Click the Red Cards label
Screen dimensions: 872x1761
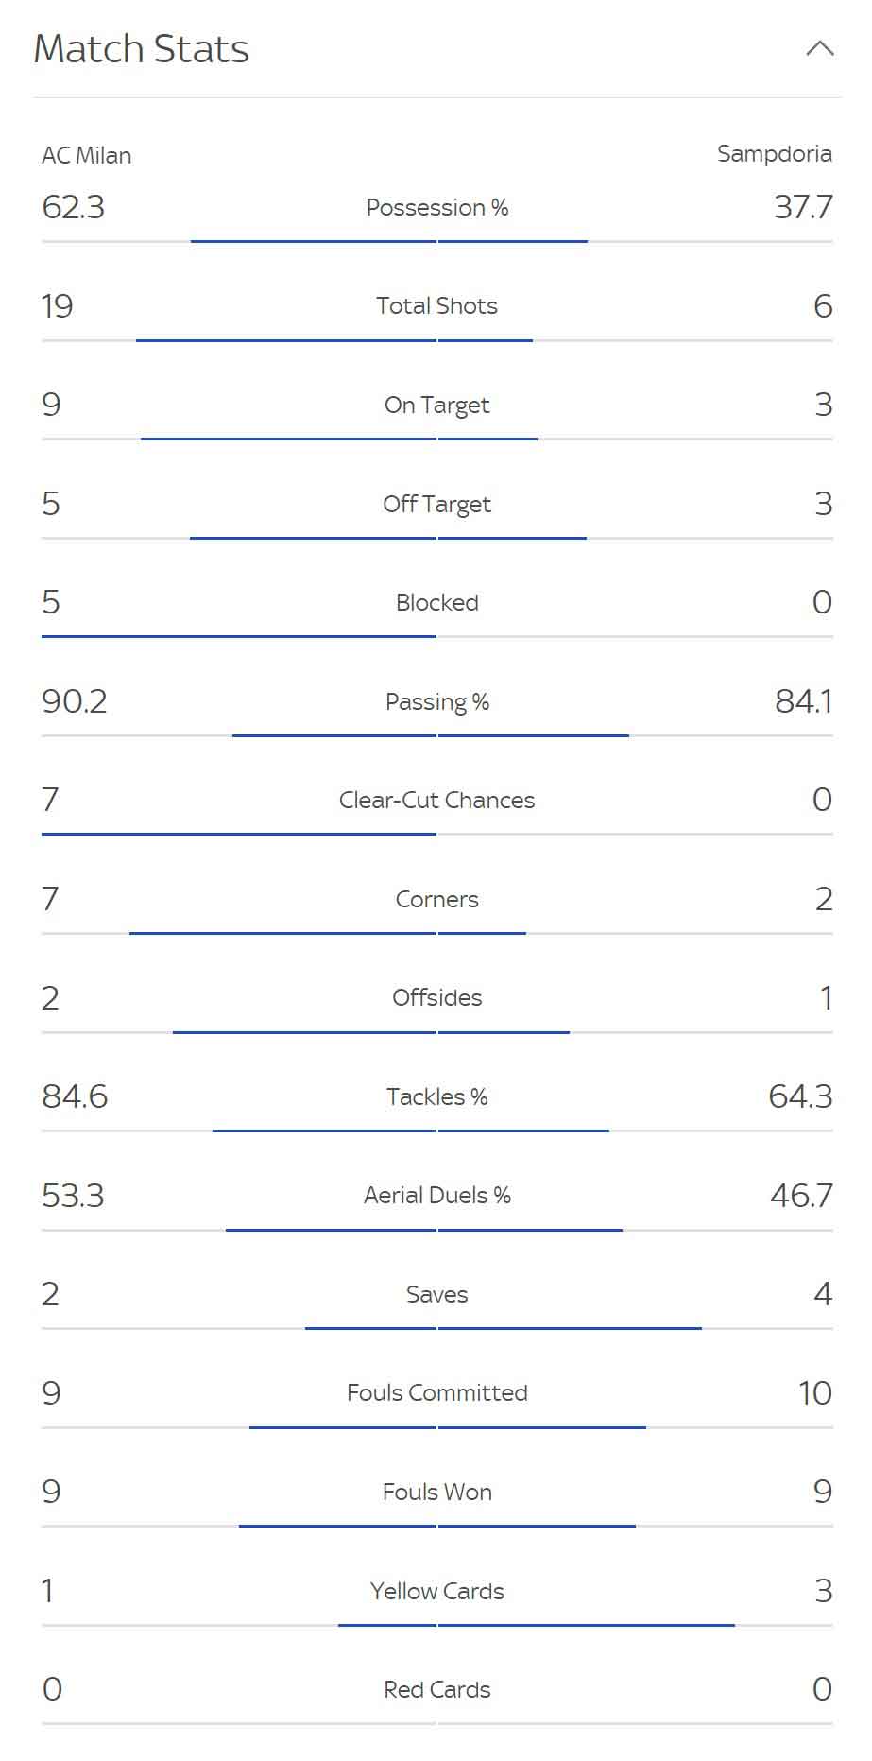pyautogui.click(x=437, y=1690)
